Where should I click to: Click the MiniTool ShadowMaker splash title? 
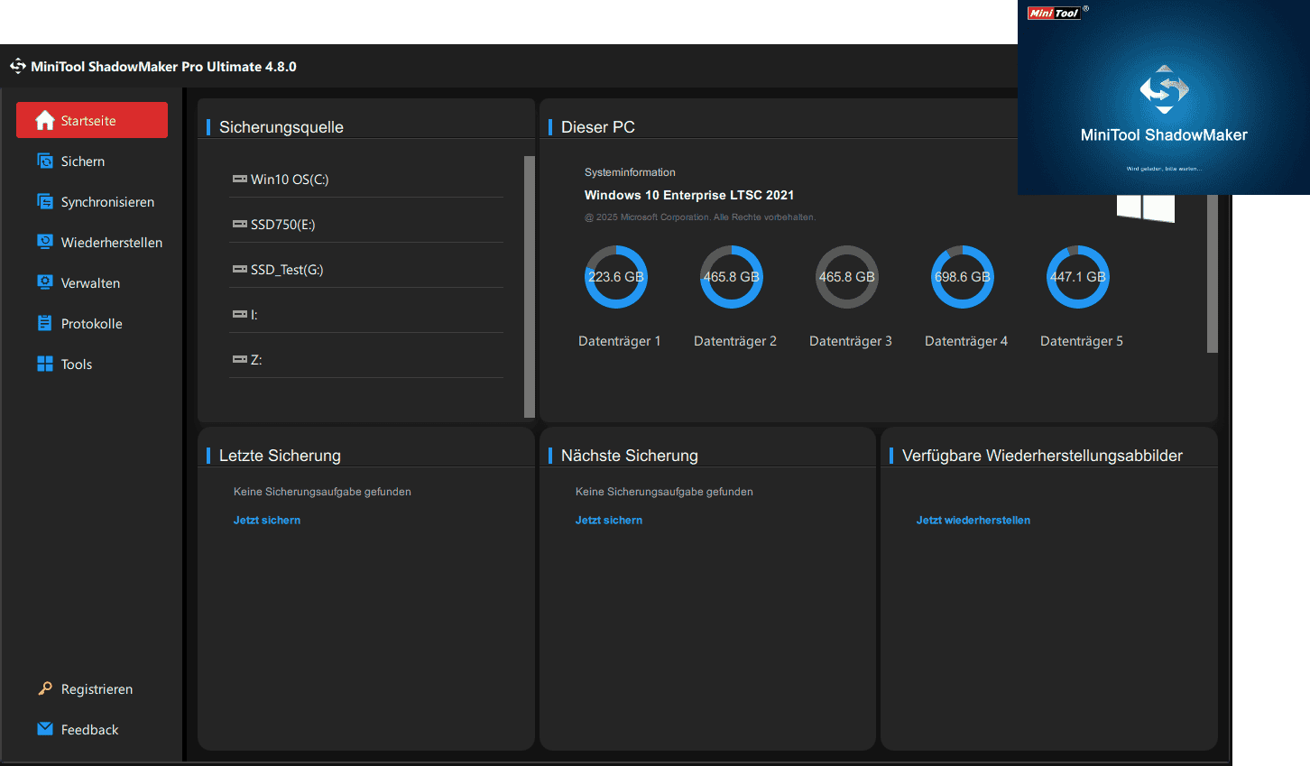tap(1164, 135)
